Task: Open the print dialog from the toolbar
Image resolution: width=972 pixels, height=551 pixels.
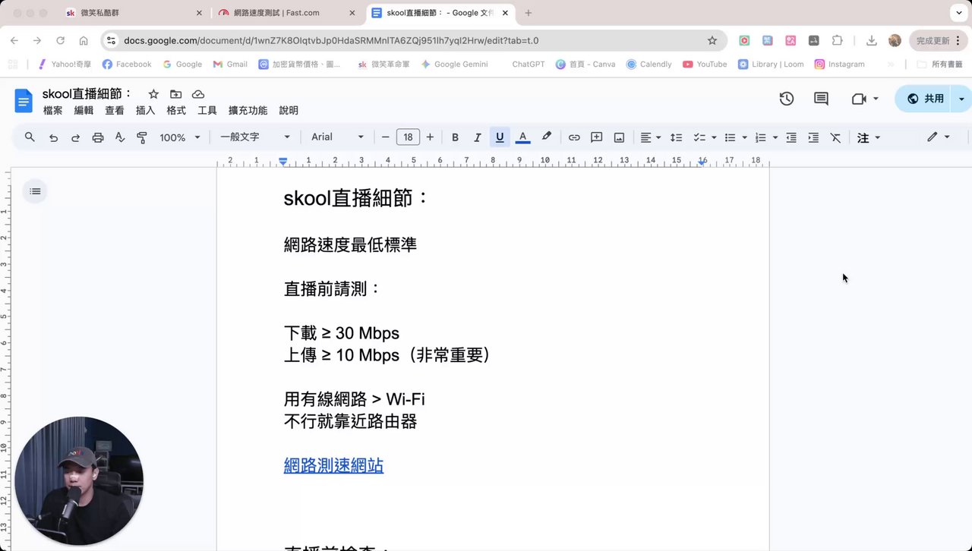Action: (x=98, y=137)
